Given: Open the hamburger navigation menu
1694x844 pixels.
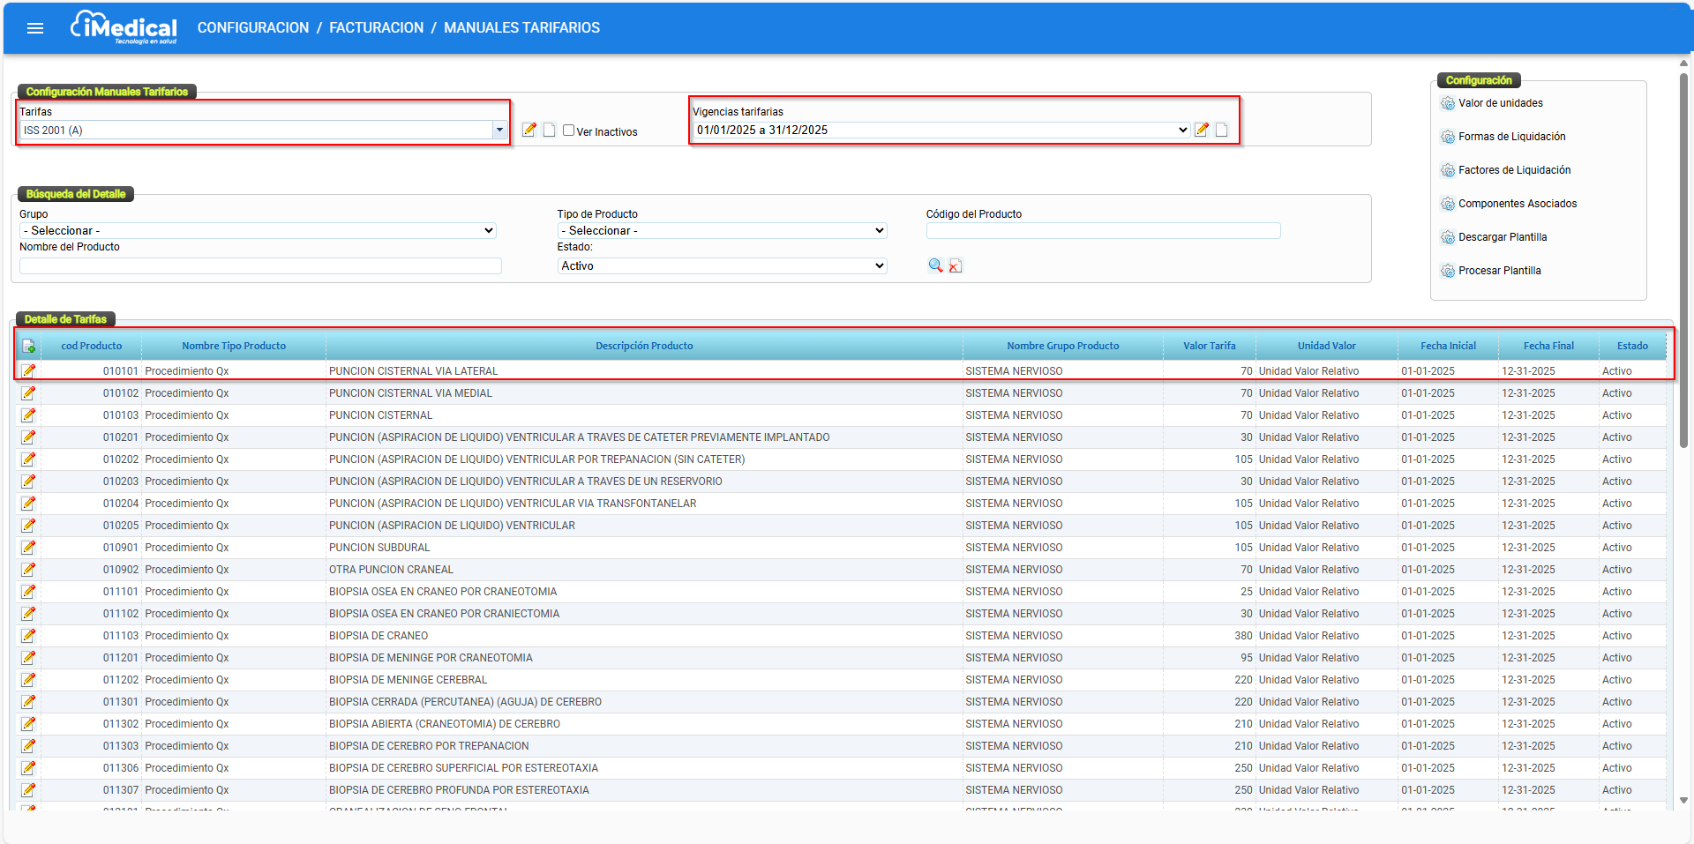Looking at the screenshot, I should tap(35, 28).
